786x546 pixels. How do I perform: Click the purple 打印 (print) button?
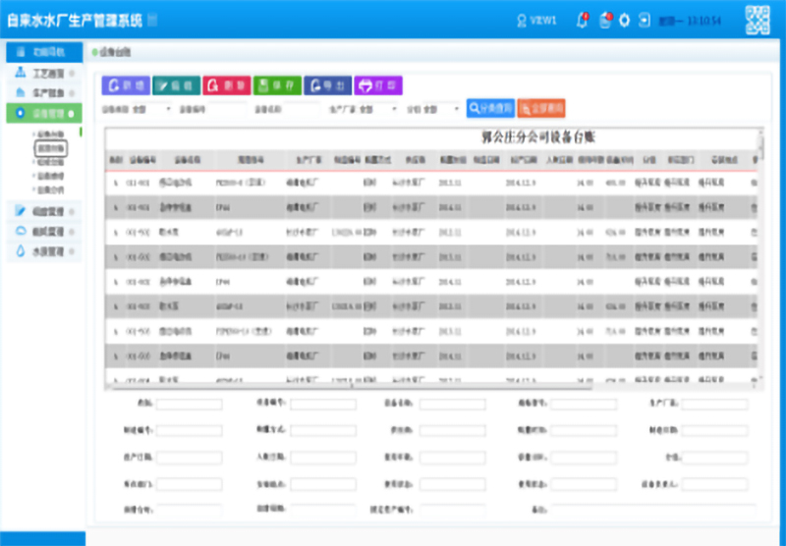click(378, 85)
